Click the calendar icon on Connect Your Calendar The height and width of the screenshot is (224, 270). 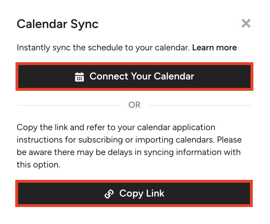click(79, 76)
